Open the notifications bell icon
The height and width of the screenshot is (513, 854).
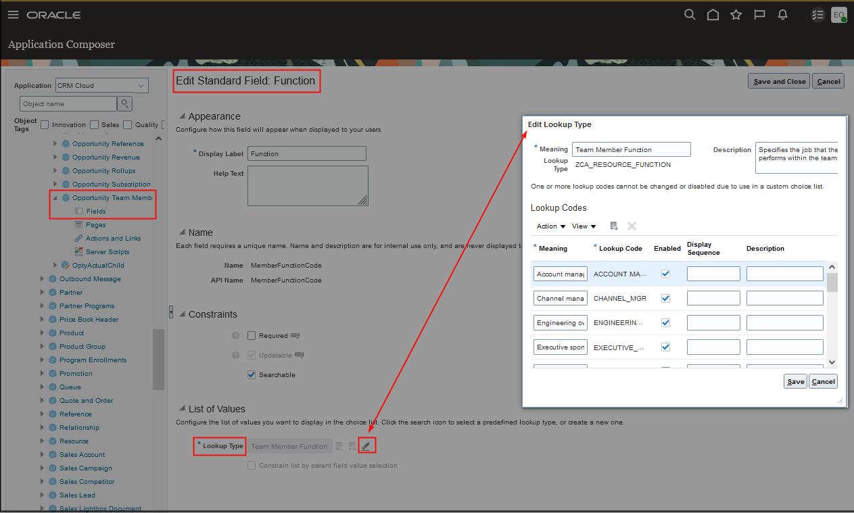click(x=782, y=14)
